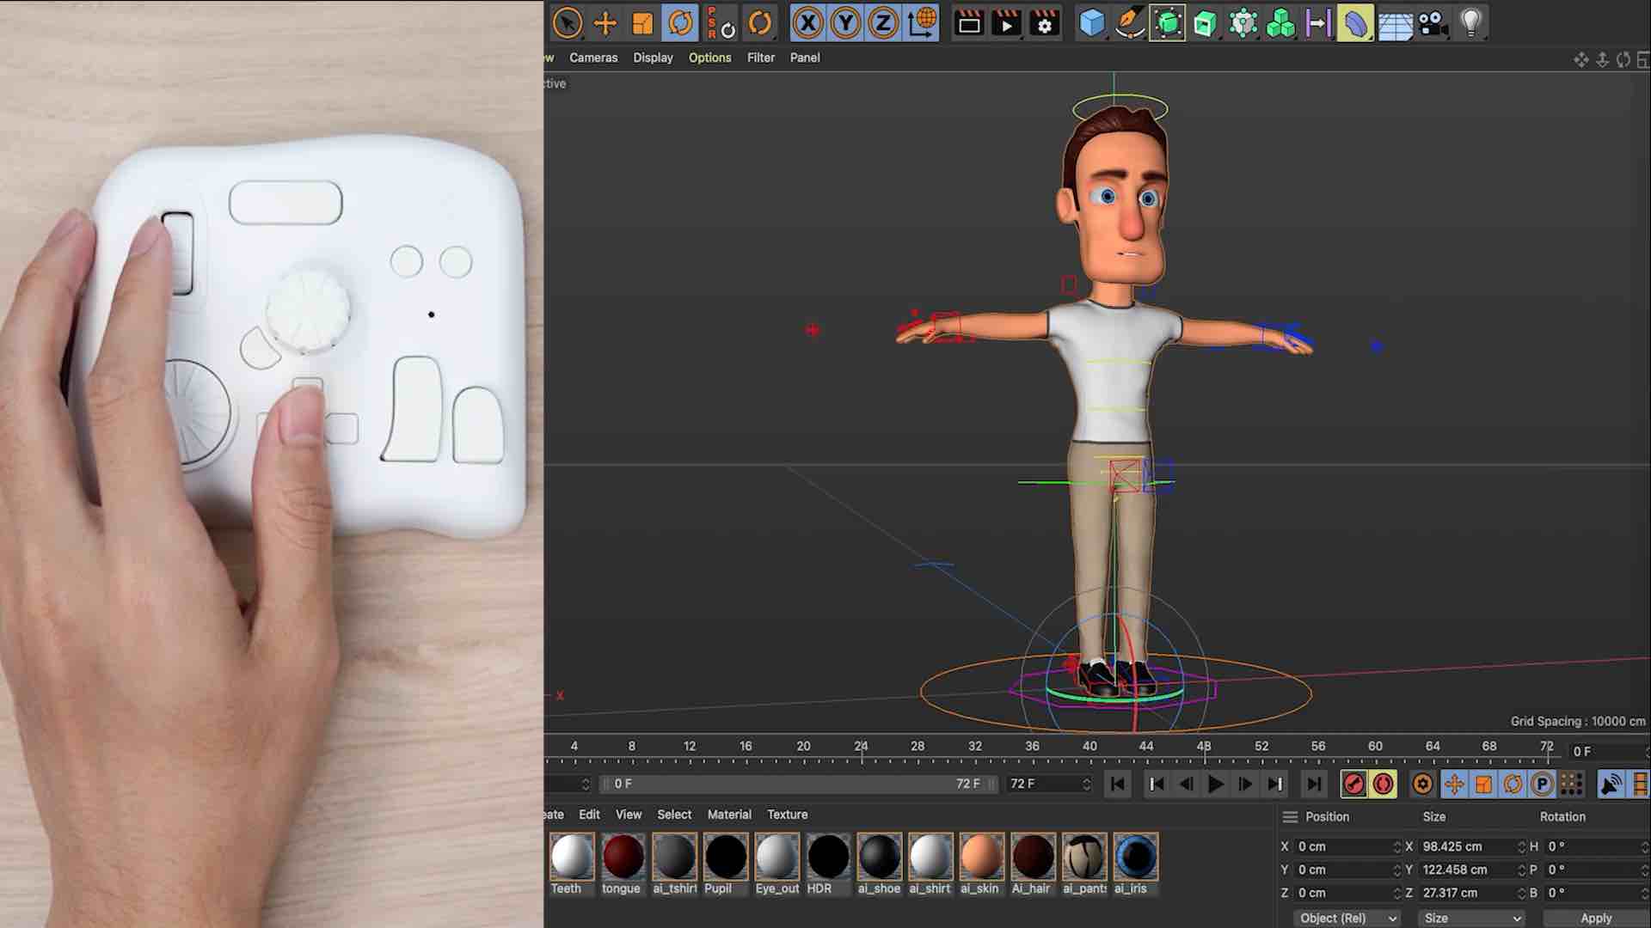Screen dimensions: 1651x928
Task: Add a Camera object
Action: 1433,23
